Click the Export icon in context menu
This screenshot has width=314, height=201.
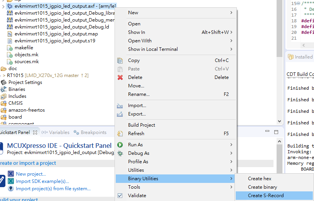point(120,114)
